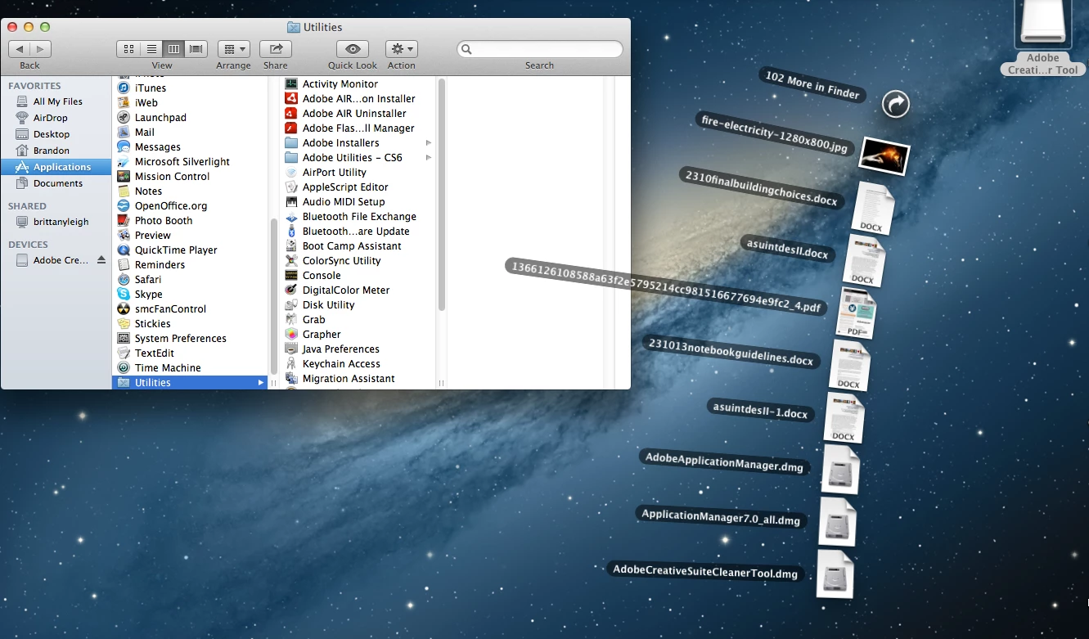Open AdobeCreativeSuiteCleanerTool.dmg from stack
This screenshot has width=1089, height=639.
(x=835, y=574)
